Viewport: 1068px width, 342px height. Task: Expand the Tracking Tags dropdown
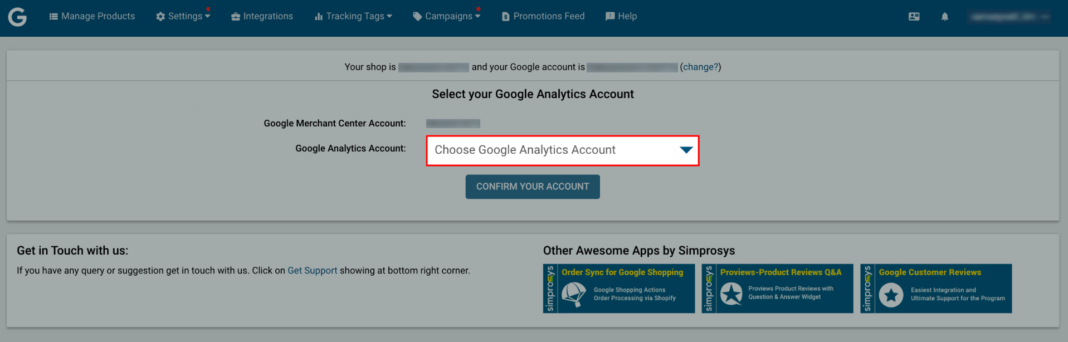tap(353, 16)
